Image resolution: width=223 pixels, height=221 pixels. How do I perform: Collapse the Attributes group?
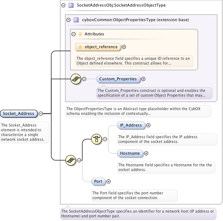[74, 34]
